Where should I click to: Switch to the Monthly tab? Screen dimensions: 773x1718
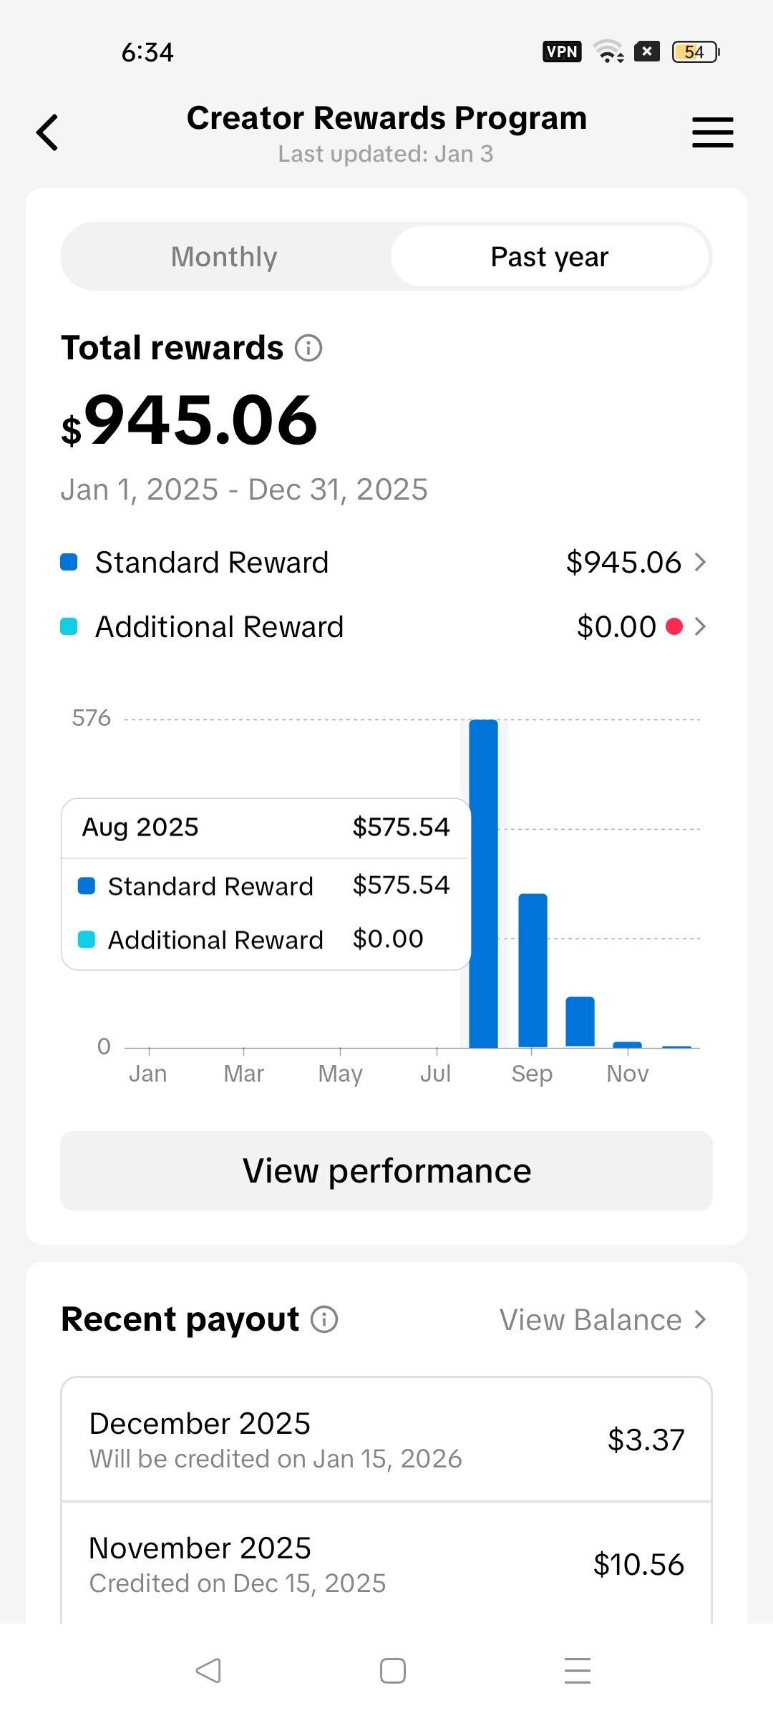pyautogui.click(x=224, y=257)
